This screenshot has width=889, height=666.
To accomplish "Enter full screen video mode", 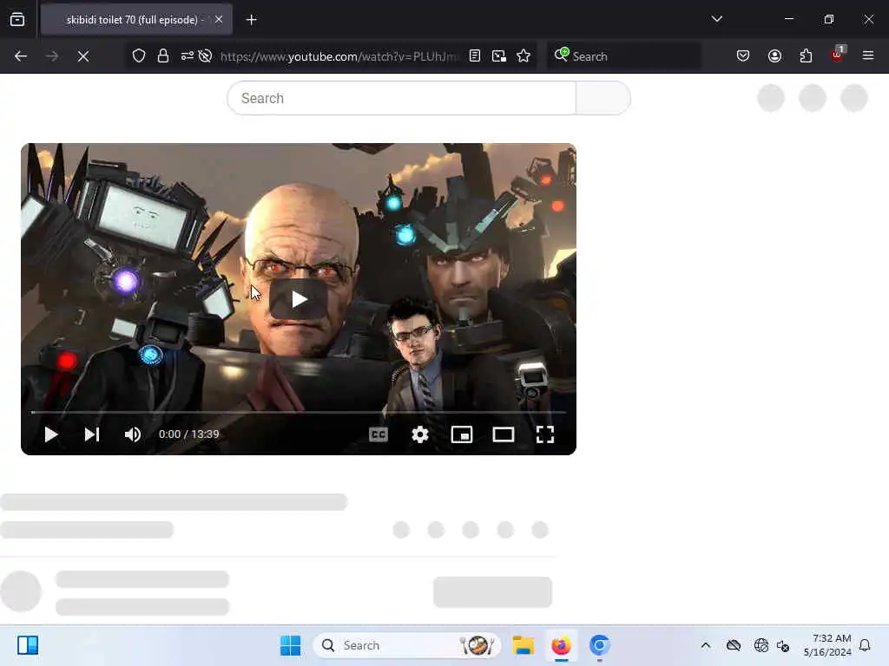I will [x=545, y=434].
